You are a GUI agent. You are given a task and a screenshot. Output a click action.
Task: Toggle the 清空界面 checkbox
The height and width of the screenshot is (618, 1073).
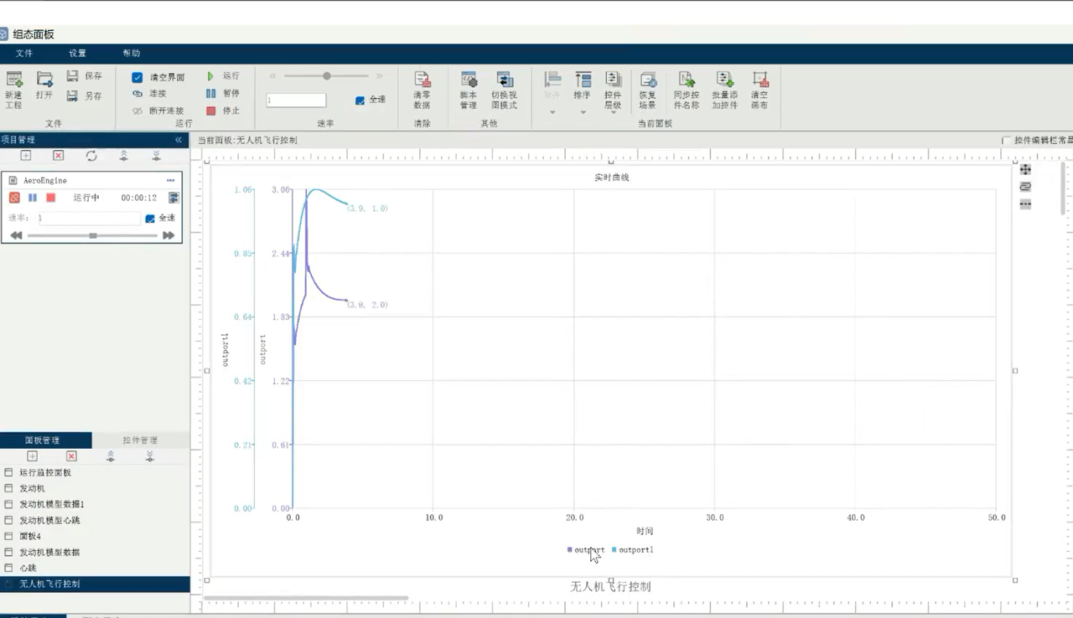point(137,77)
